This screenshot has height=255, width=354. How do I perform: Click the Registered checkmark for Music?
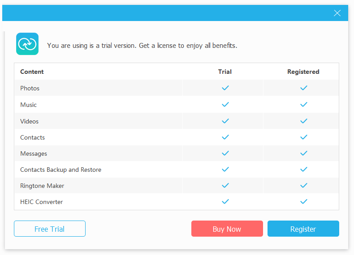(x=303, y=105)
